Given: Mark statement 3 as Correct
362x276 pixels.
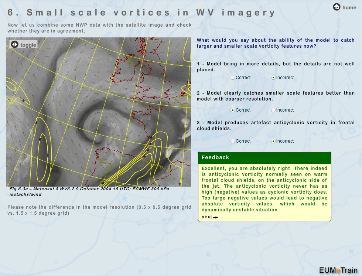Looking at the screenshot, I should click(233, 141).
